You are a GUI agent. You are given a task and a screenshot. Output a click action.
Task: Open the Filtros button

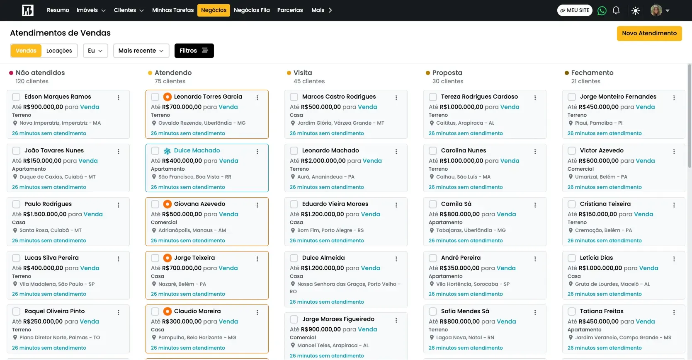(194, 51)
